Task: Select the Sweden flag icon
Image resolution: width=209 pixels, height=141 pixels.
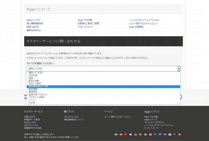Action: pos(141,134)
